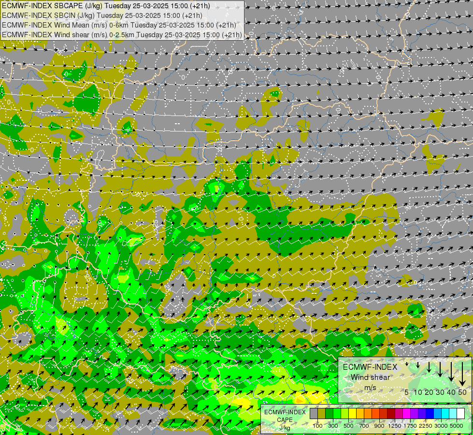The height and width of the screenshot is (435, 473).
Task: Click the 5 label in wind shear legend
Action: [407, 392]
